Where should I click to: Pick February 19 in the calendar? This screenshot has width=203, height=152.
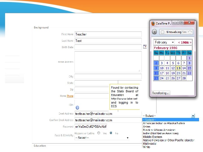pos(173,73)
